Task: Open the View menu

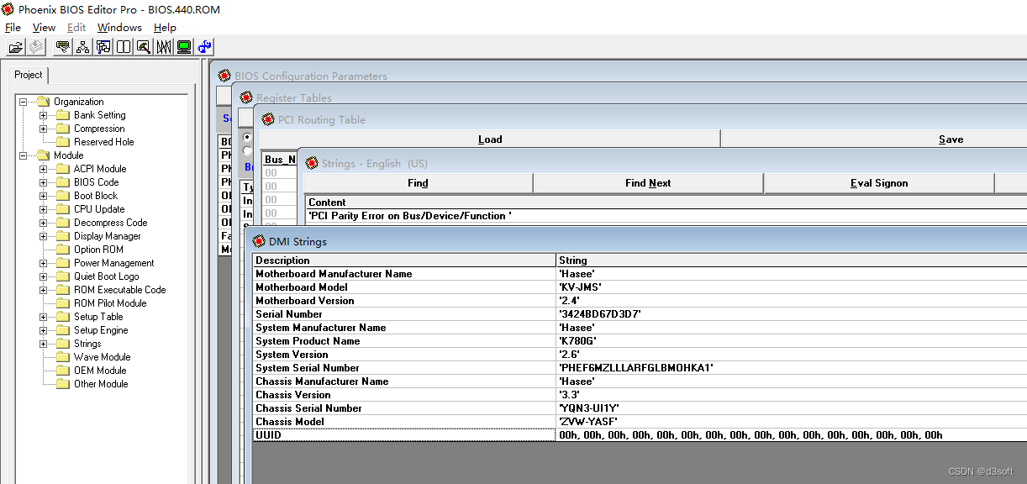Action: 44,28
